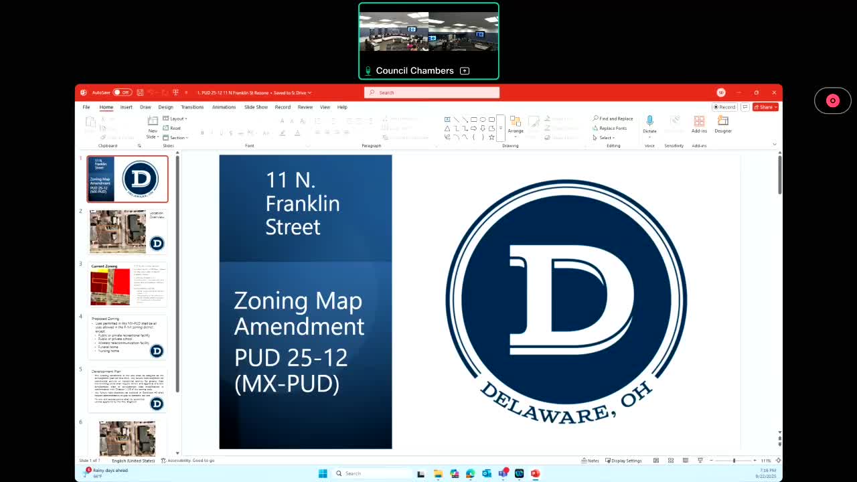
Task: Click the Record button at top right
Action: (x=724, y=107)
